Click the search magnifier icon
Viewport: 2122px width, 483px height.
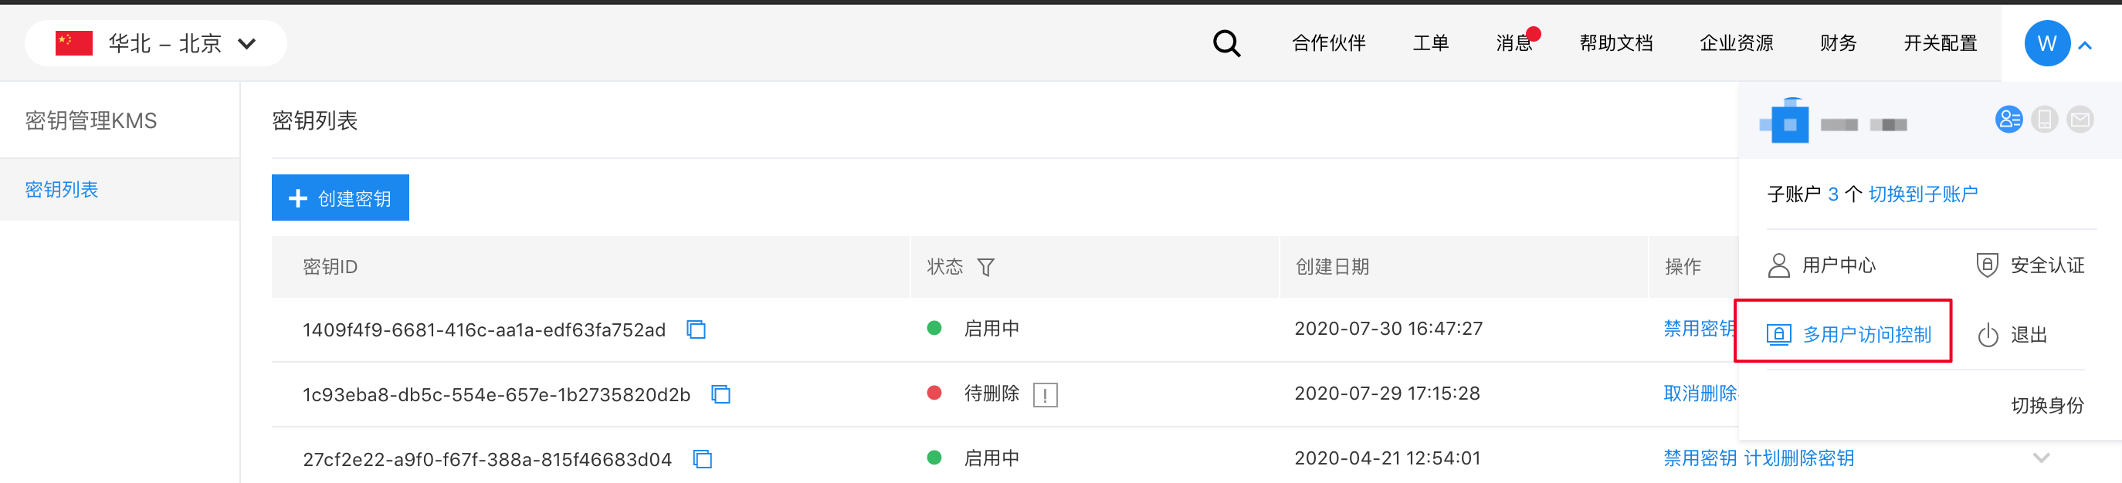(x=1226, y=42)
